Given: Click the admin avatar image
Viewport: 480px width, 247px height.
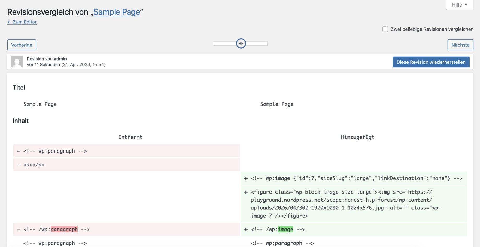Looking at the screenshot, I should [17, 62].
